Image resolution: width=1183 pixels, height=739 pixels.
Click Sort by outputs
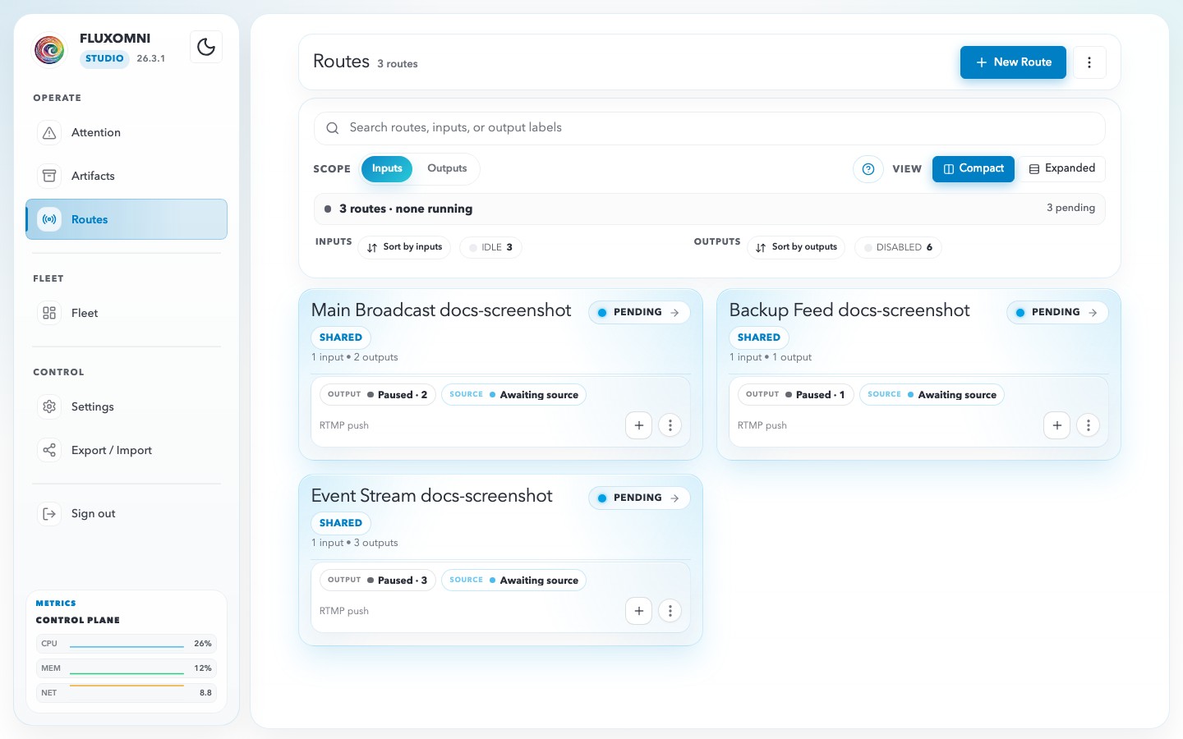point(796,247)
